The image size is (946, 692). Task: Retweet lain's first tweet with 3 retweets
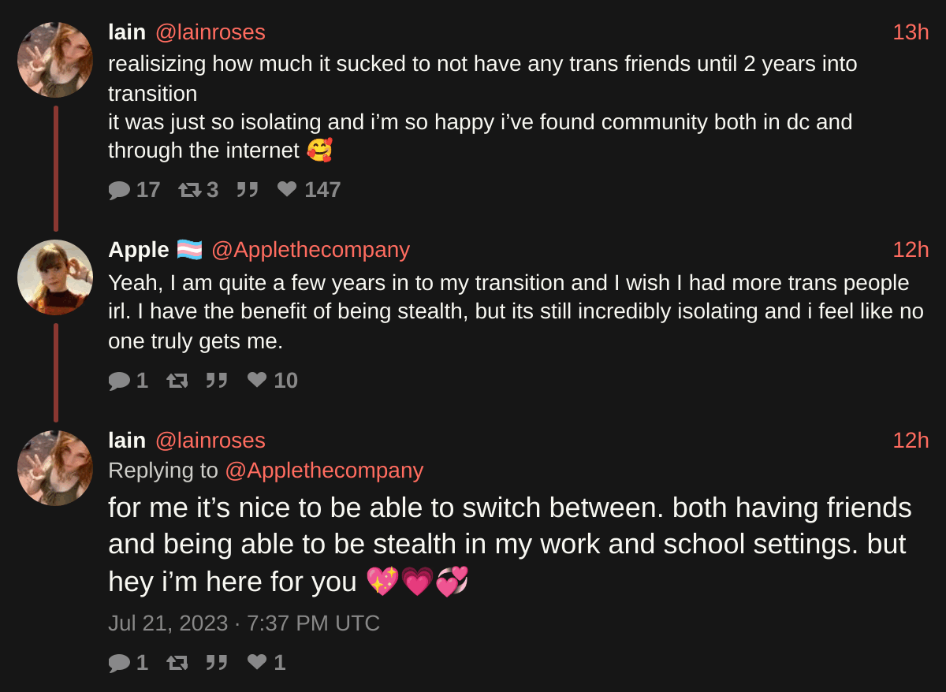(x=189, y=190)
